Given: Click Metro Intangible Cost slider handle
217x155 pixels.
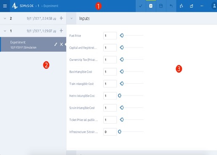Looking at the screenshot, I should [x=120, y=96].
